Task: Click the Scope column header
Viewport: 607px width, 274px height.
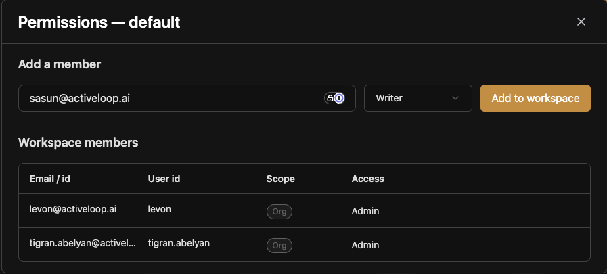Action: [280, 179]
